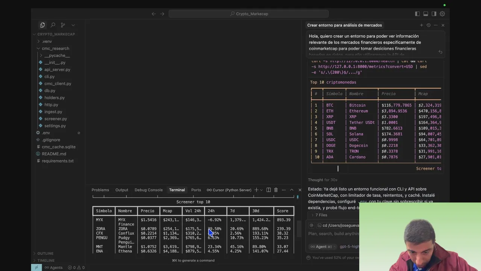Expand the .venv folder
The width and height of the screenshot is (481, 271).
click(47, 41)
